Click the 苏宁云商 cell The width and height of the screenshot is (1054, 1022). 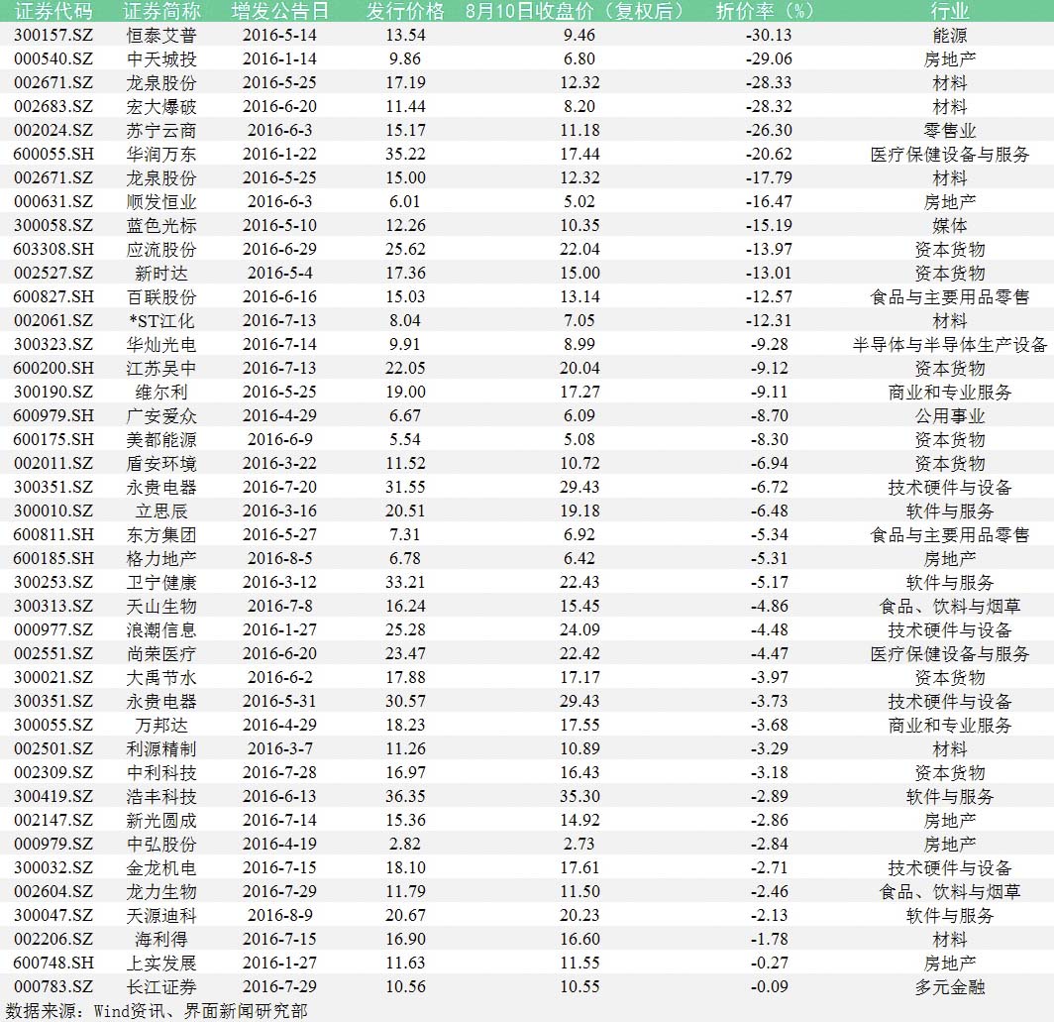point(161,131)
